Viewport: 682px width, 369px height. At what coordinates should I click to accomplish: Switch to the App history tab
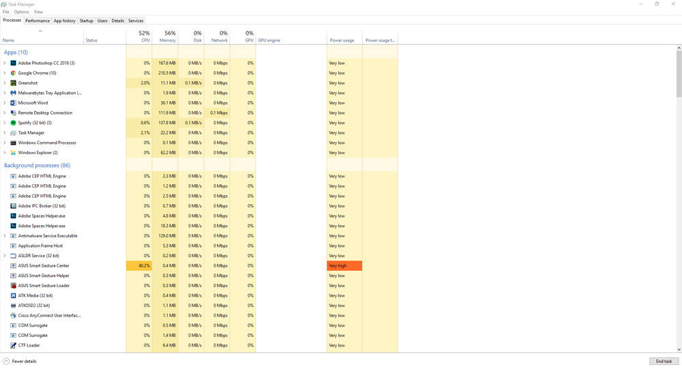64,21
